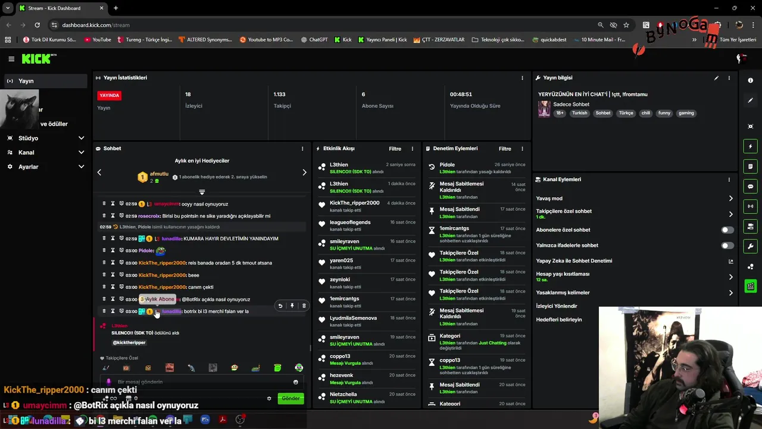Viewport: 762px width, 429px height.
Task: Open ChatGPT bookmark
Action: coord(314,40)
